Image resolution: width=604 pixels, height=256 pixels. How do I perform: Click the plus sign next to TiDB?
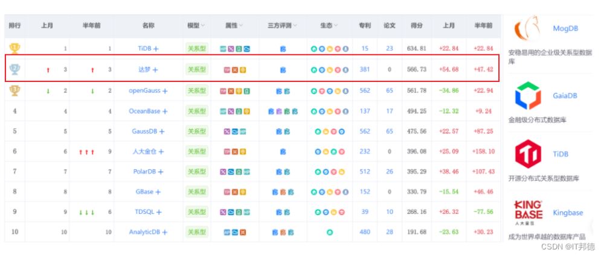click(x=156, y=49)
